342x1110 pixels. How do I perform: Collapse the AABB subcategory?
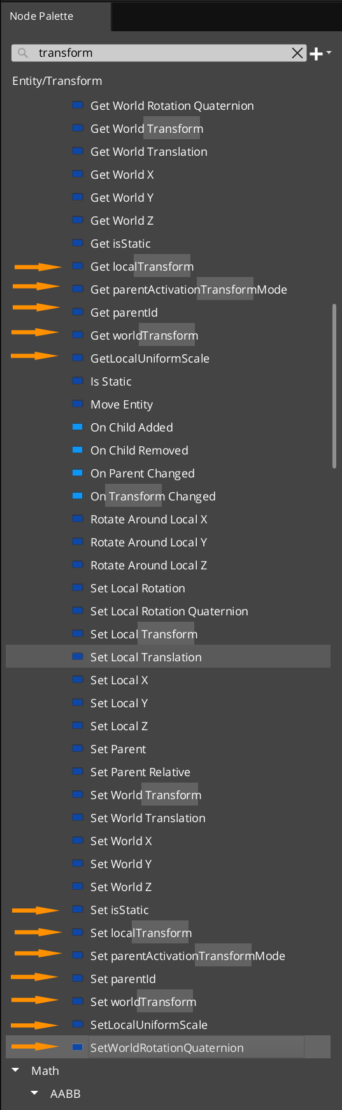35,1093
